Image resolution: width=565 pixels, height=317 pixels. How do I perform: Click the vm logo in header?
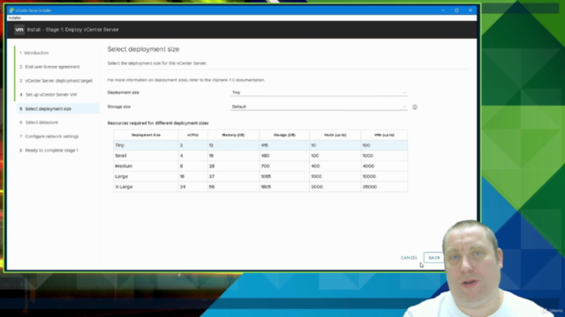[19, 29]
